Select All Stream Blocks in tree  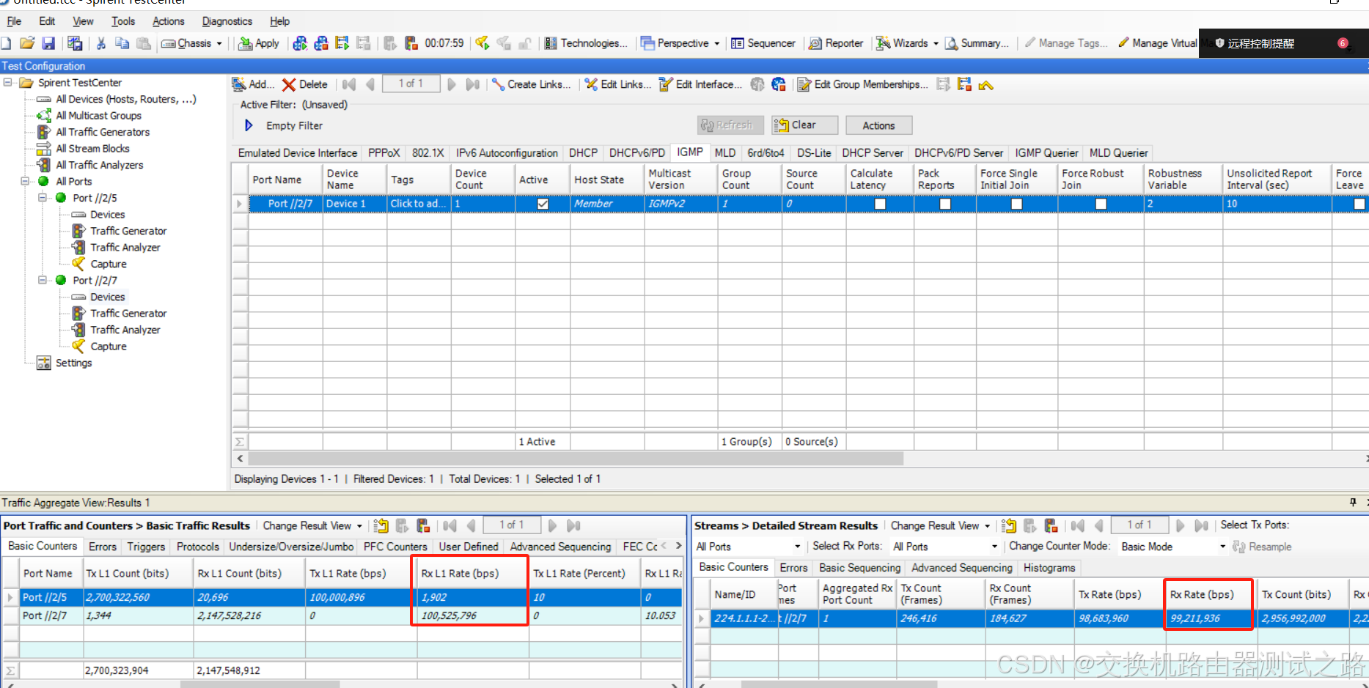pyautogui.click(x=92, y=148)
